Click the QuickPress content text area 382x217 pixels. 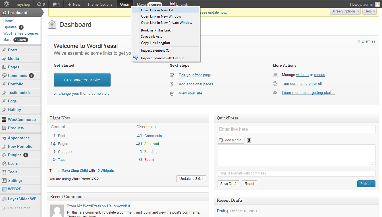(296, 155)
